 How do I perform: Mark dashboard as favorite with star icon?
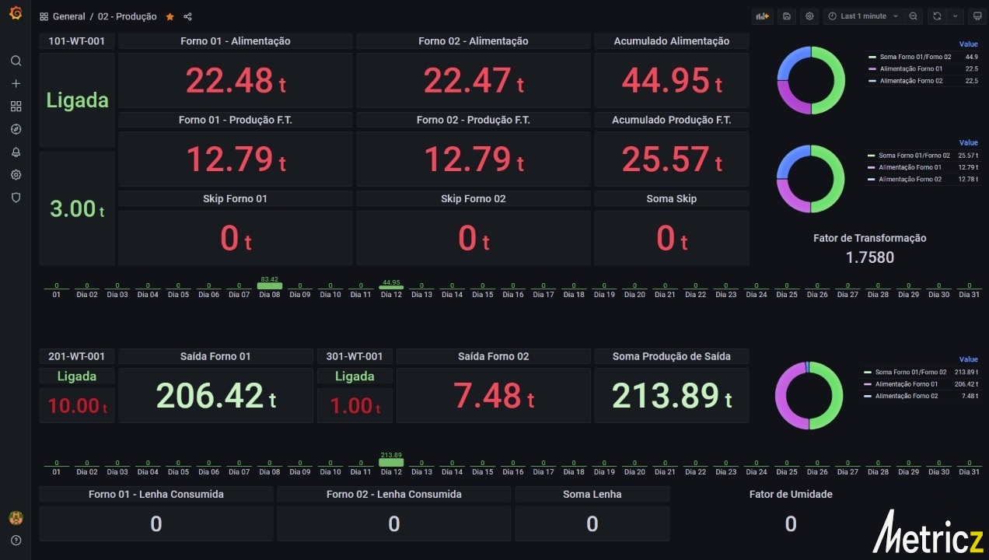click(169, 16)
